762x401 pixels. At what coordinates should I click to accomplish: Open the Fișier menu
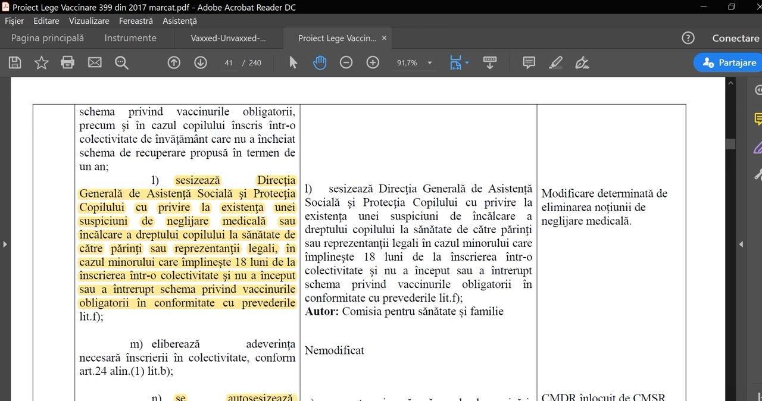[14, 21]
